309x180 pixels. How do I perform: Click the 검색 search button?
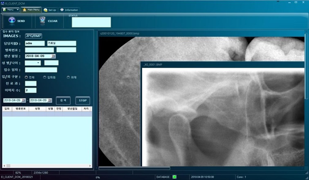point(63,100)
